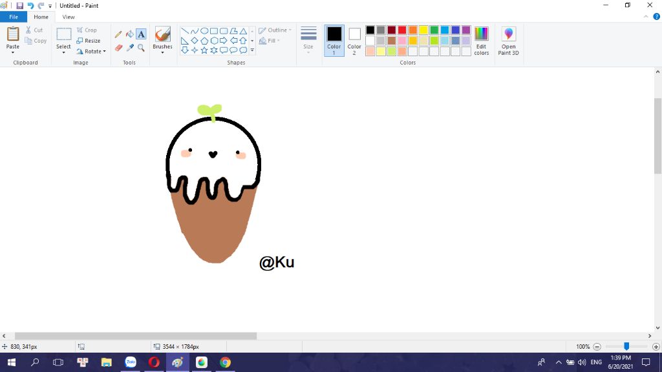
Task: Open Opera browser from the taskbar
Action: coord(154,362)
